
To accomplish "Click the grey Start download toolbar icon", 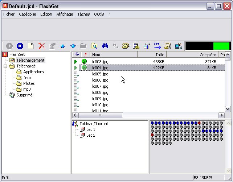I will click(9, 46).
